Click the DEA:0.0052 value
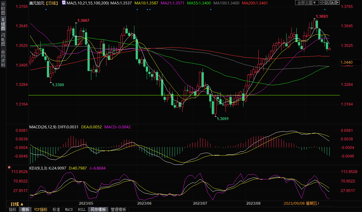 (x=91, y=127)
